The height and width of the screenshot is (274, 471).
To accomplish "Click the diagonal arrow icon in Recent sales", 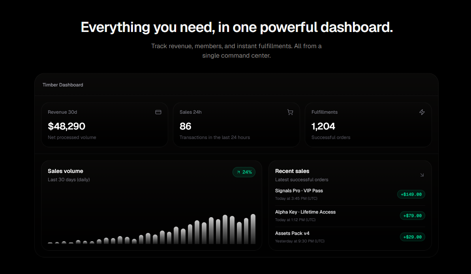I will [422, 175].
